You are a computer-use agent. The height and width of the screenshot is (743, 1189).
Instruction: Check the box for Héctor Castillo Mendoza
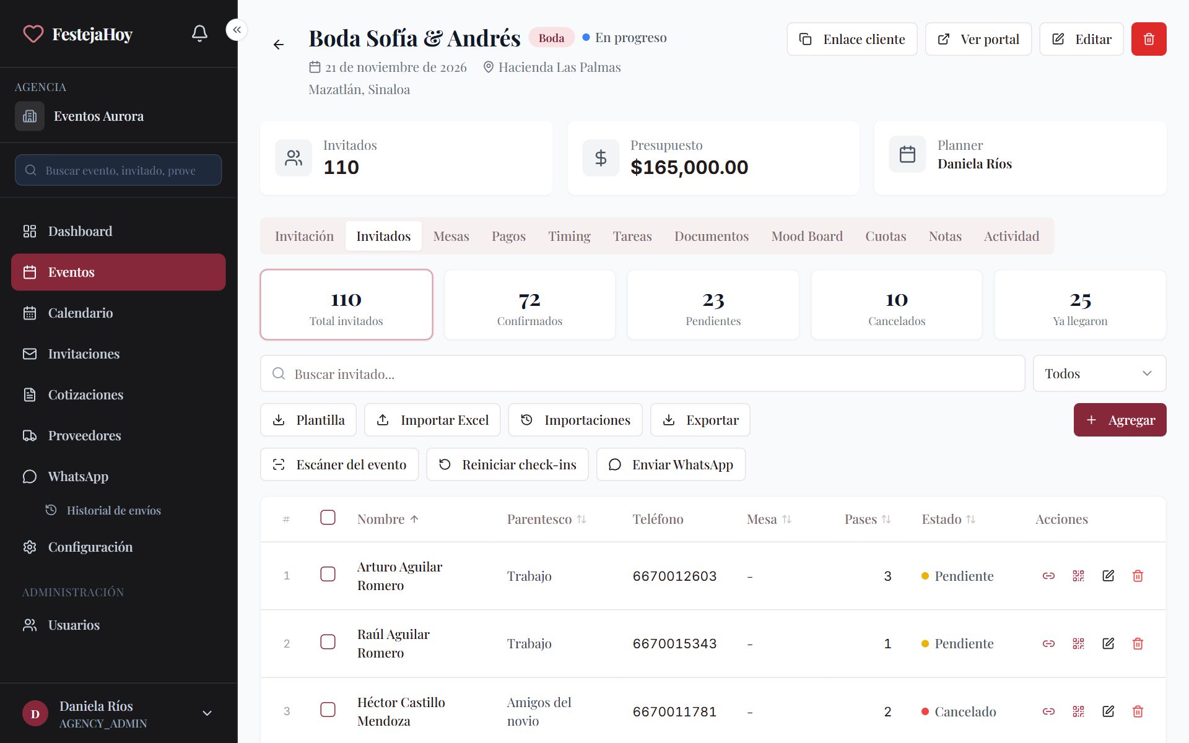point(328,710)
